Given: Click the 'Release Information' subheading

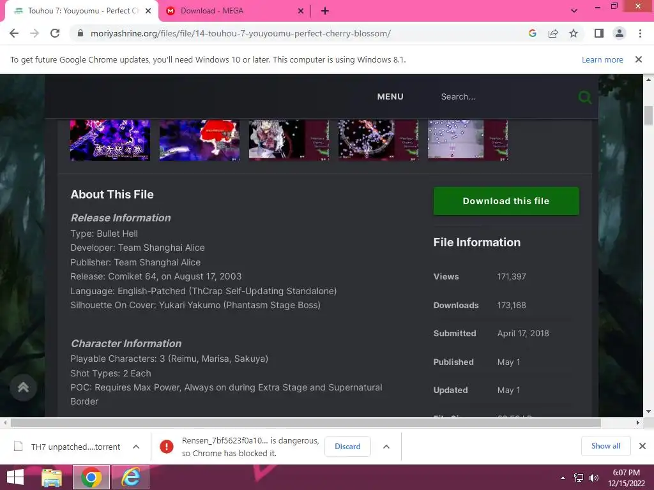Looking at the screenshot, I should 121,218.
